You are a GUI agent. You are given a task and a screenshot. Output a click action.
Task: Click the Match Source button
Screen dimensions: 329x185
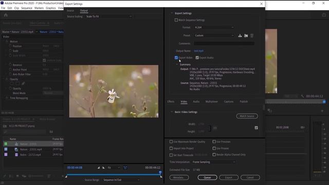pyautogui.click(x=247, y=116)
